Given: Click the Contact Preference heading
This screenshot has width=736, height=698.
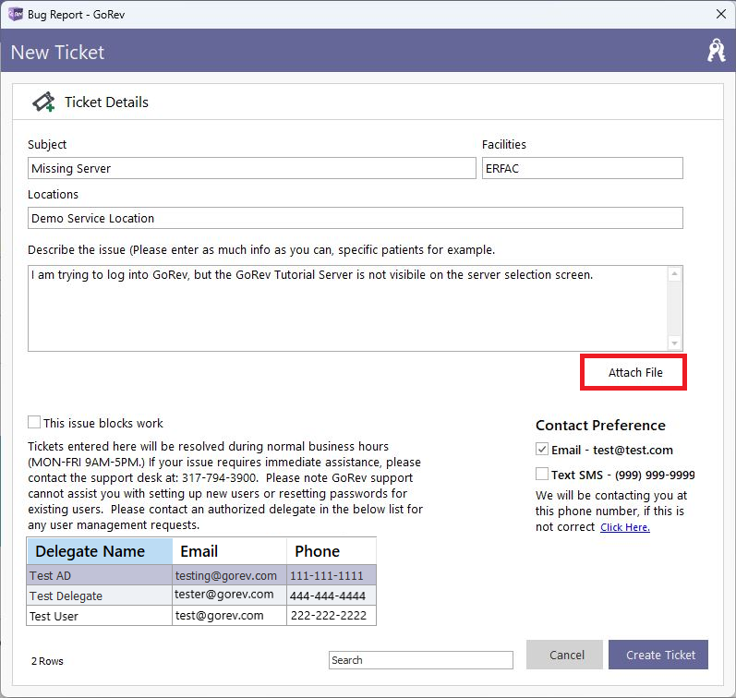Looking at the screenshot, I should click(x=600, y=425).
